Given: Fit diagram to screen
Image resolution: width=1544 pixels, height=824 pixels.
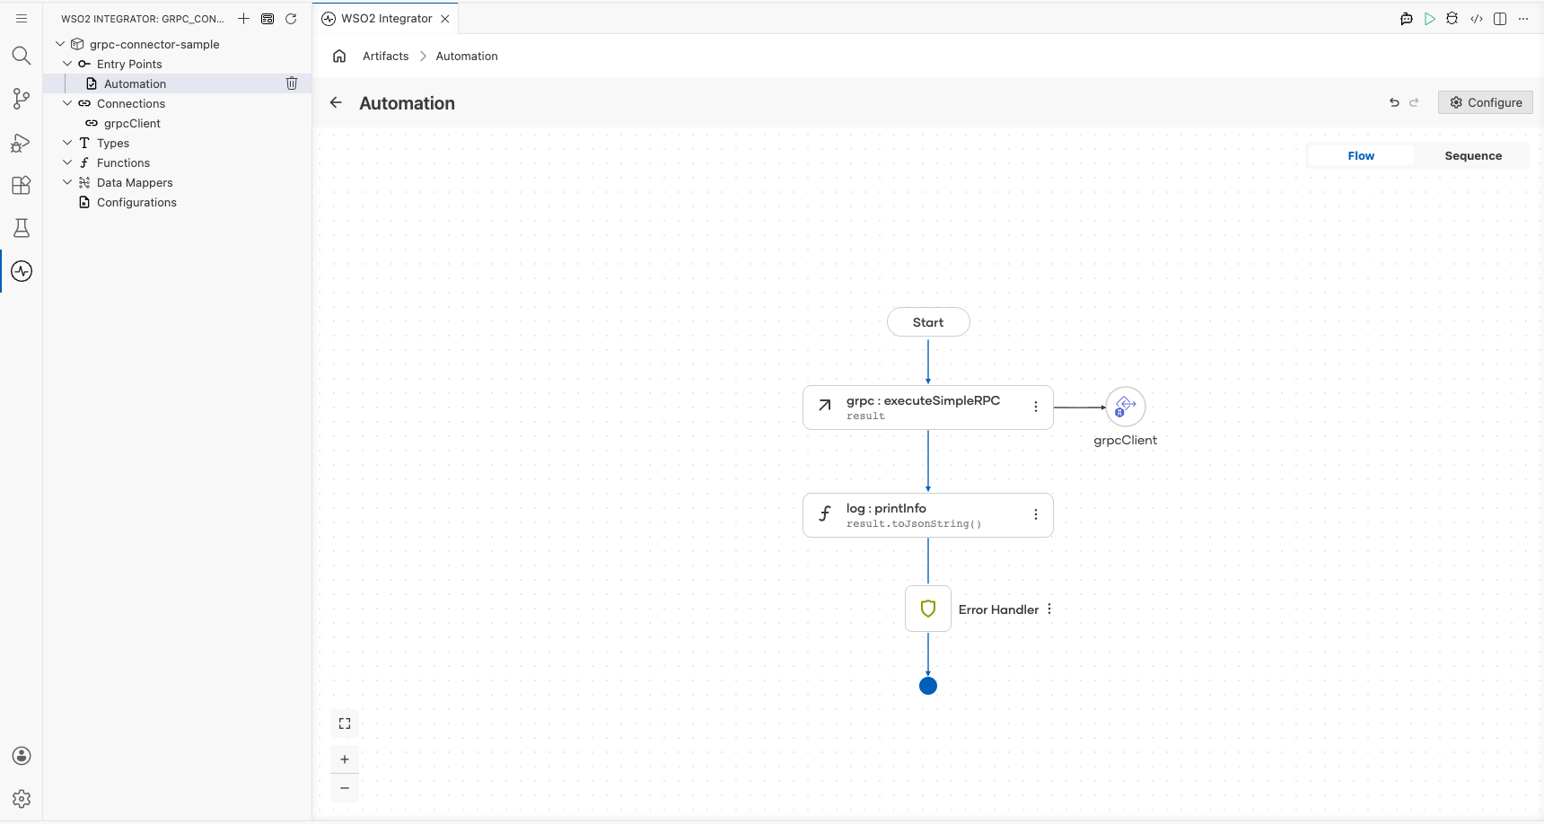Looking at the screenshot, I should point(345,723).
